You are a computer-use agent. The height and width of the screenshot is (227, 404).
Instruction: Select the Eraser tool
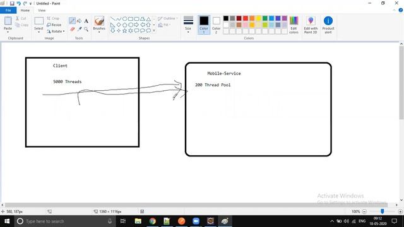(73, 29)
